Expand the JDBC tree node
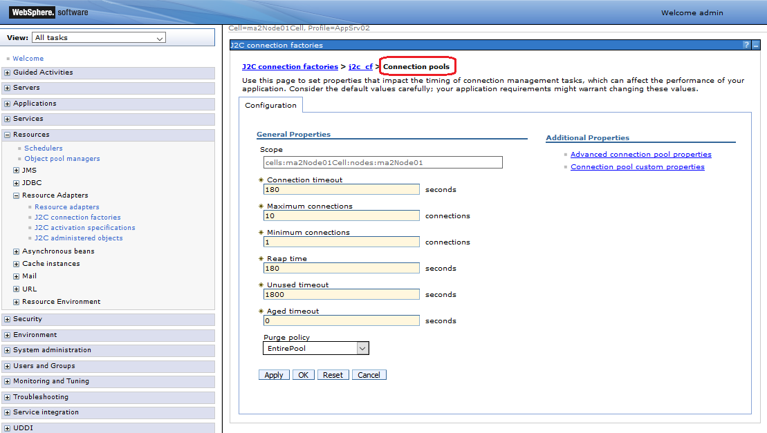Viewport: 767px width, 433px height. [x=16, y=183]
